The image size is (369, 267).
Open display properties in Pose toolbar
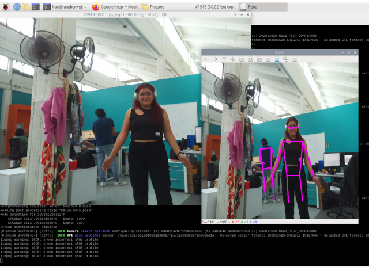coord(295,59)
